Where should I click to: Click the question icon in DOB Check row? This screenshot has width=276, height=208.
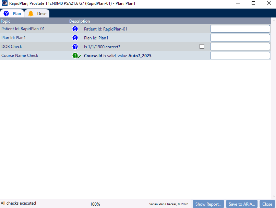coord(75,47)
